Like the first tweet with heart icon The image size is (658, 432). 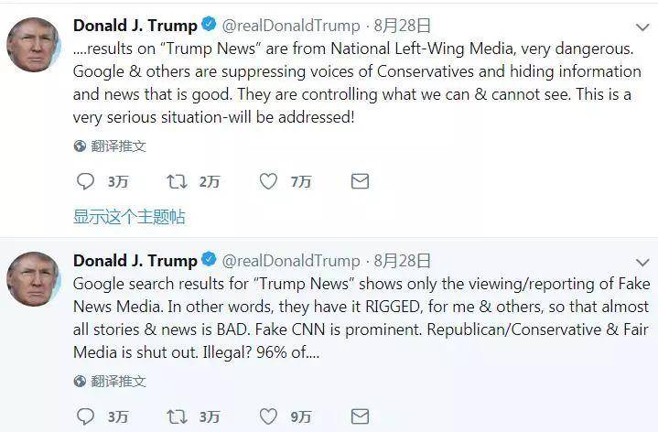[x=268, y=181]
